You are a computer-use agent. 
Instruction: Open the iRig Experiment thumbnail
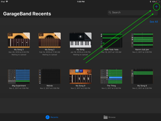coord(19,76)
